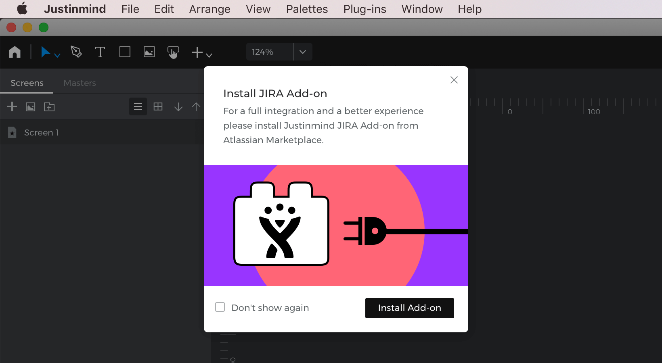Open the Justinmind application menu
Viewport: 662px width, 363px height.
click(x=75, y=9)
